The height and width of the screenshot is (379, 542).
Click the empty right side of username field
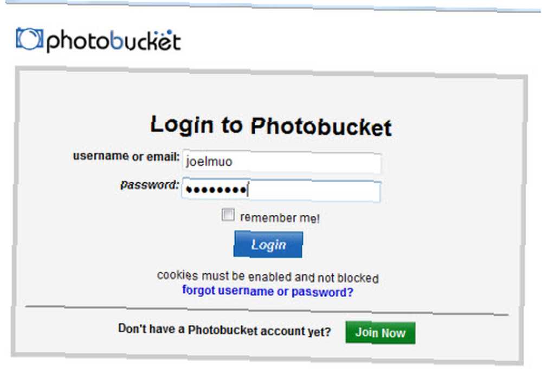tap(311, 162)
